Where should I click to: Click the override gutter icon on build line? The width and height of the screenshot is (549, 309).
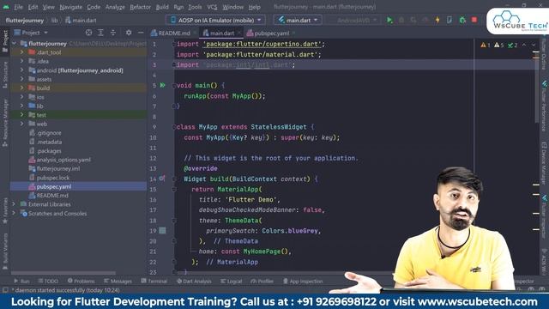[x=162, y=179]
